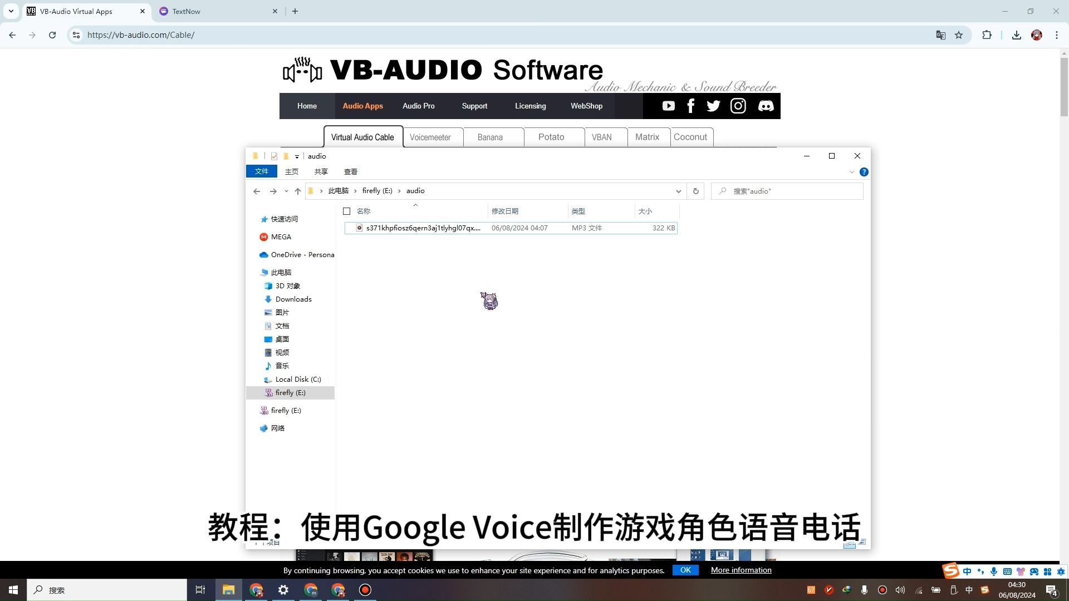
Task: Open notification center icon in tray
Action: [1052, 590]
